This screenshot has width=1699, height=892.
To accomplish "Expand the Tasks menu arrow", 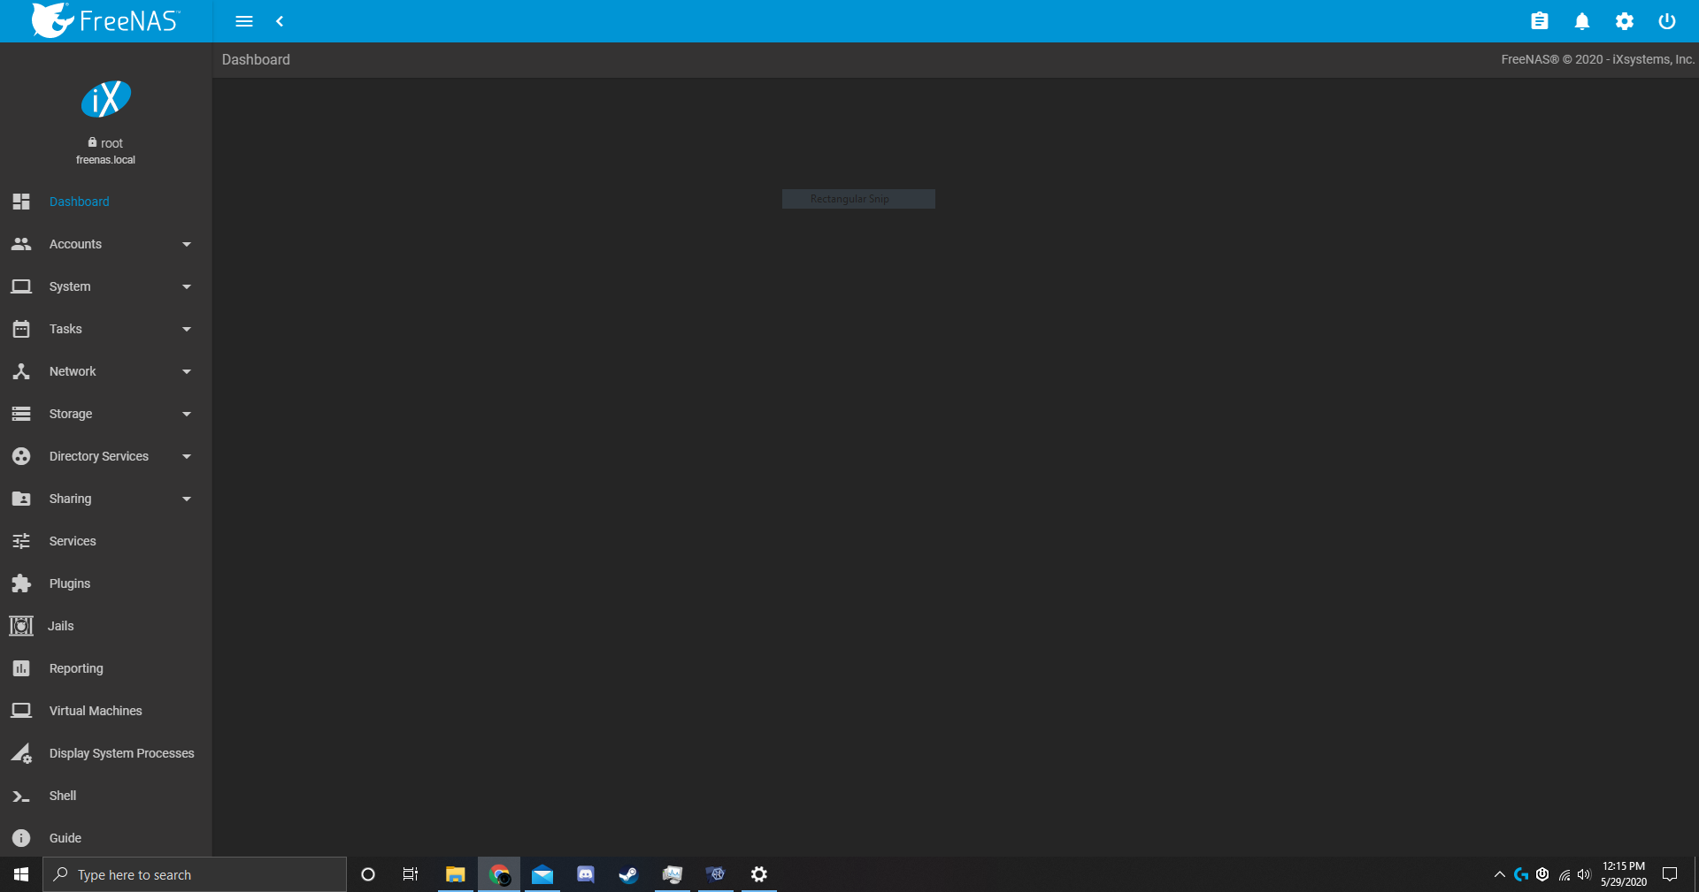I will coord(187,329).
